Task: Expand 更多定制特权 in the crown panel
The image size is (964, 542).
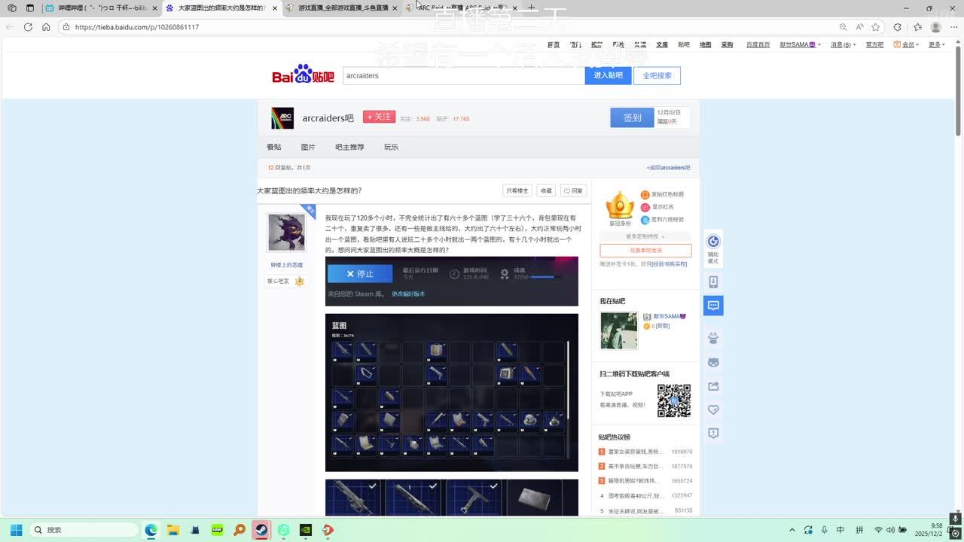Action: (645, 236)
